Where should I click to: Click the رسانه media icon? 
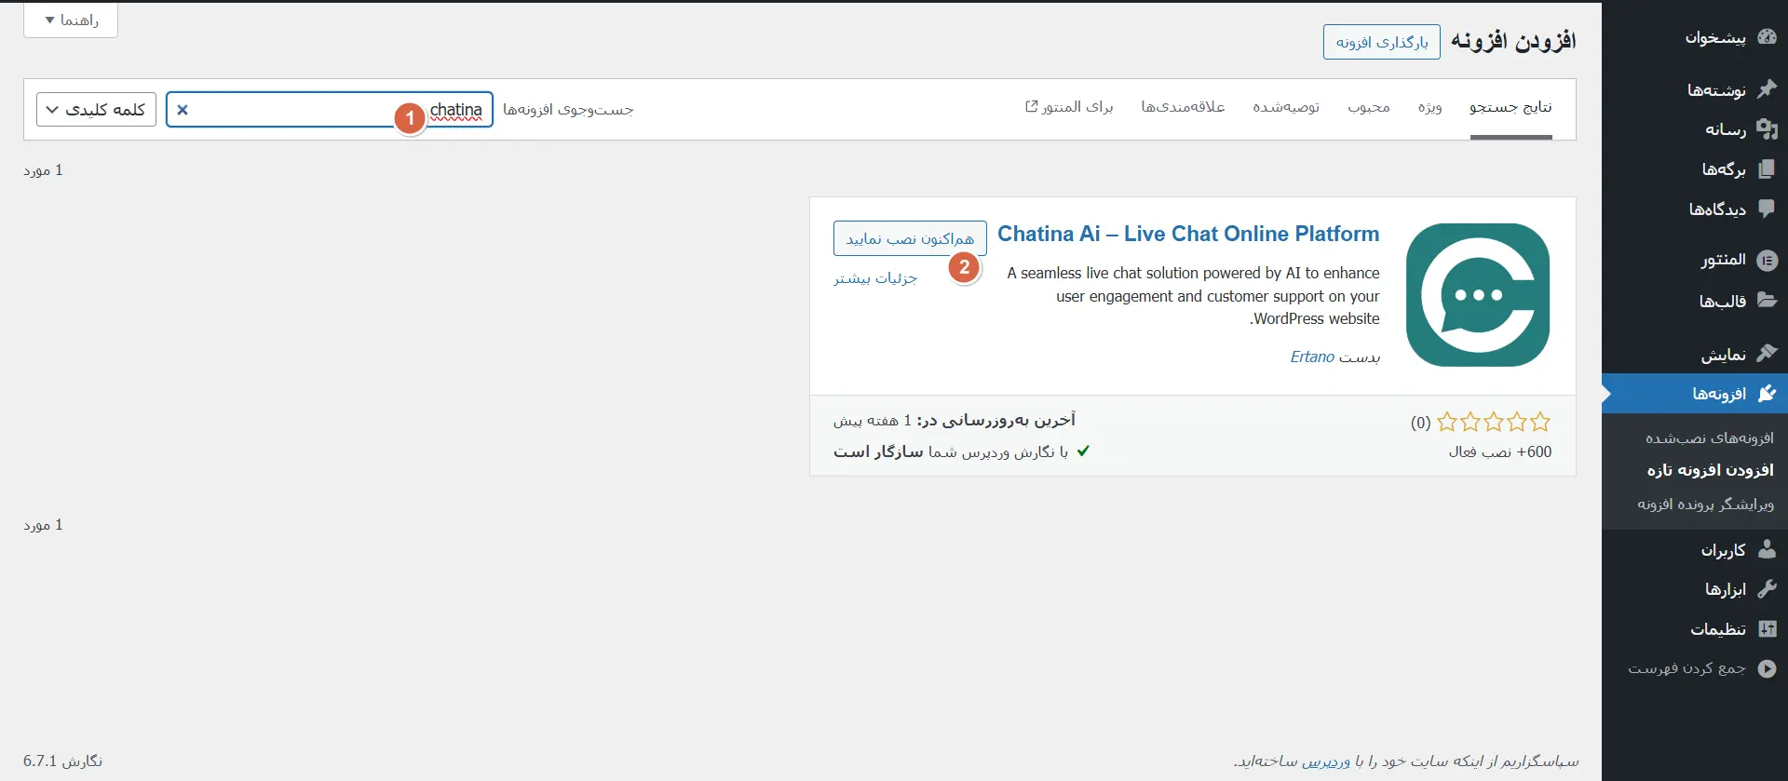pyautogui.click(x=1767, y=129)
